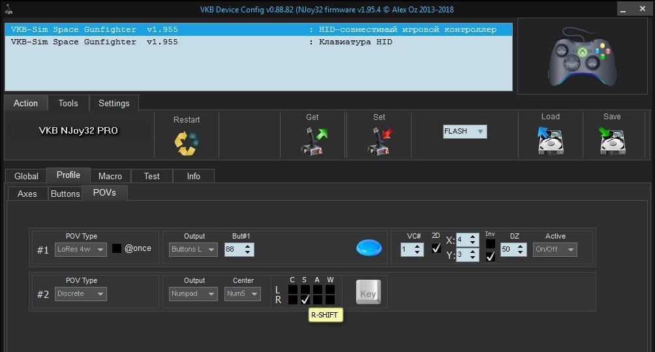Open the Num5 Center dropdown
Viewport: 655px width, 352px height.
[x=242, y=293]
